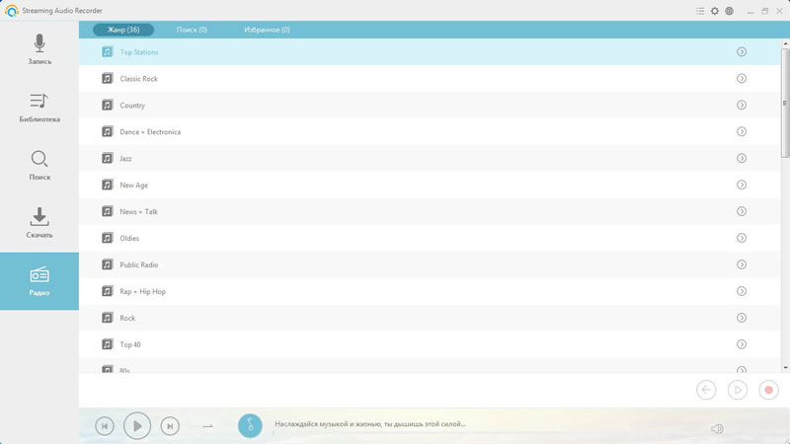Expand Top 40 with its arrow
Screen dimensions: 790x444
click(742, 344)
